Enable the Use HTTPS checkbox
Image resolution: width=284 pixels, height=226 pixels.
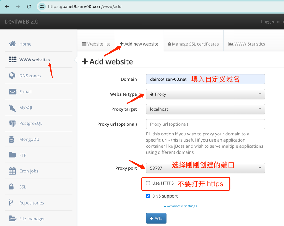coord(148,183)
